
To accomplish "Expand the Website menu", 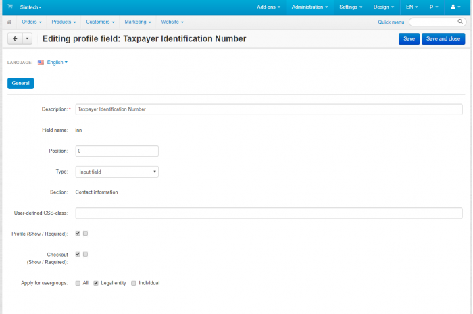I will click(x=172, y=22).
